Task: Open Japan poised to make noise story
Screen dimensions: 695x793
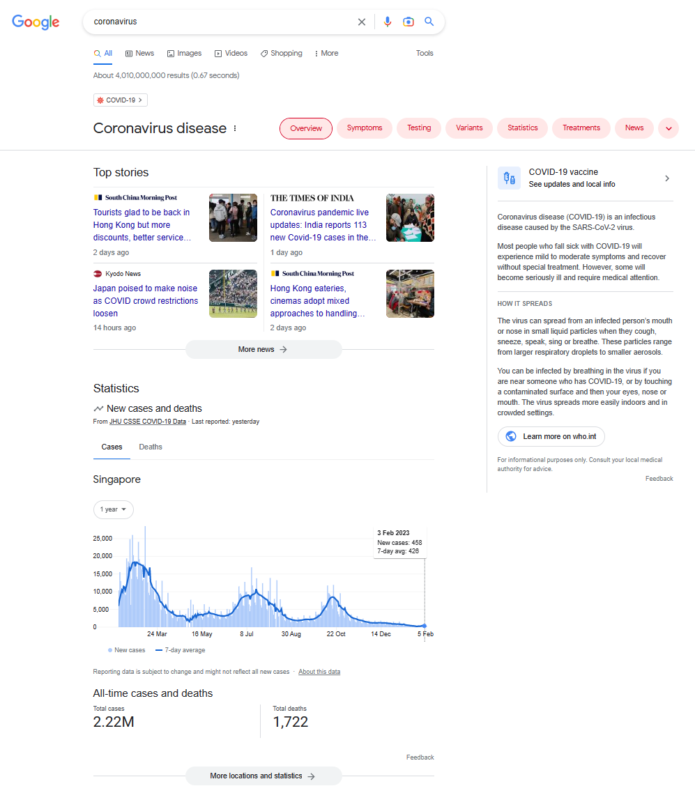Action: coord(146,301)
